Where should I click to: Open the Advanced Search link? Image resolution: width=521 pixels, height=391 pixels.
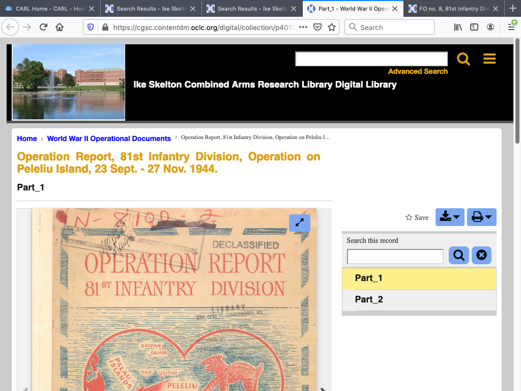[418, 71]
